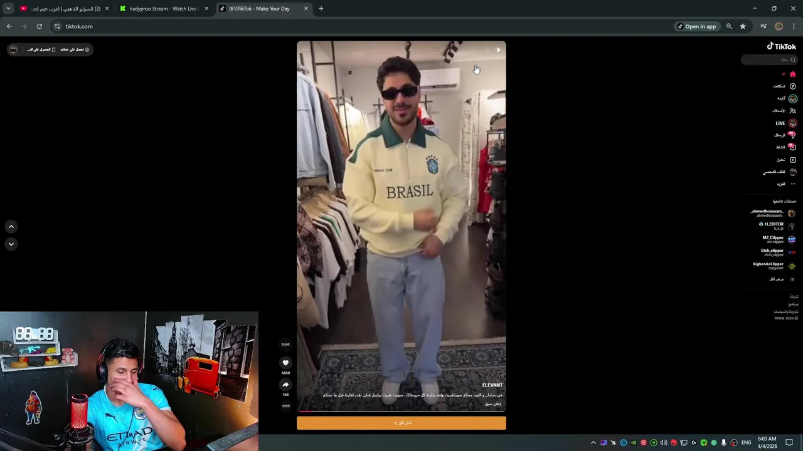
Task: Open _ahmedhossaam_ followed account
Action: (773, 213)
